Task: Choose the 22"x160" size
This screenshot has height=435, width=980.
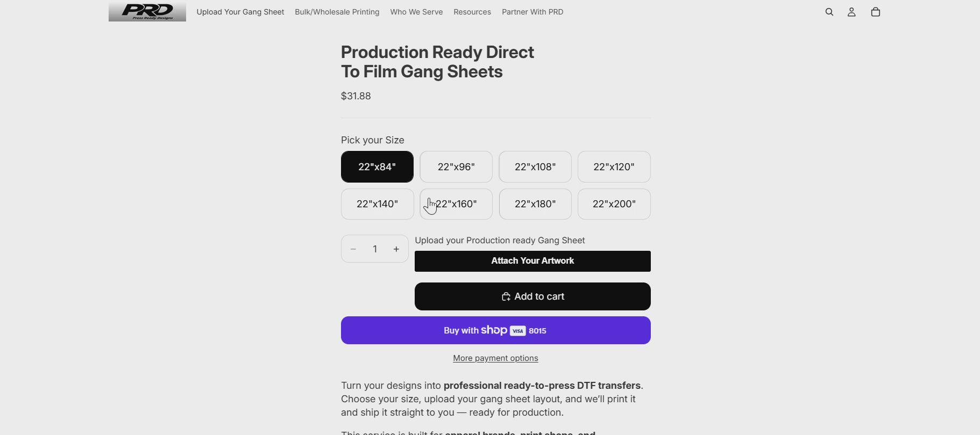Action: point(456,204)
